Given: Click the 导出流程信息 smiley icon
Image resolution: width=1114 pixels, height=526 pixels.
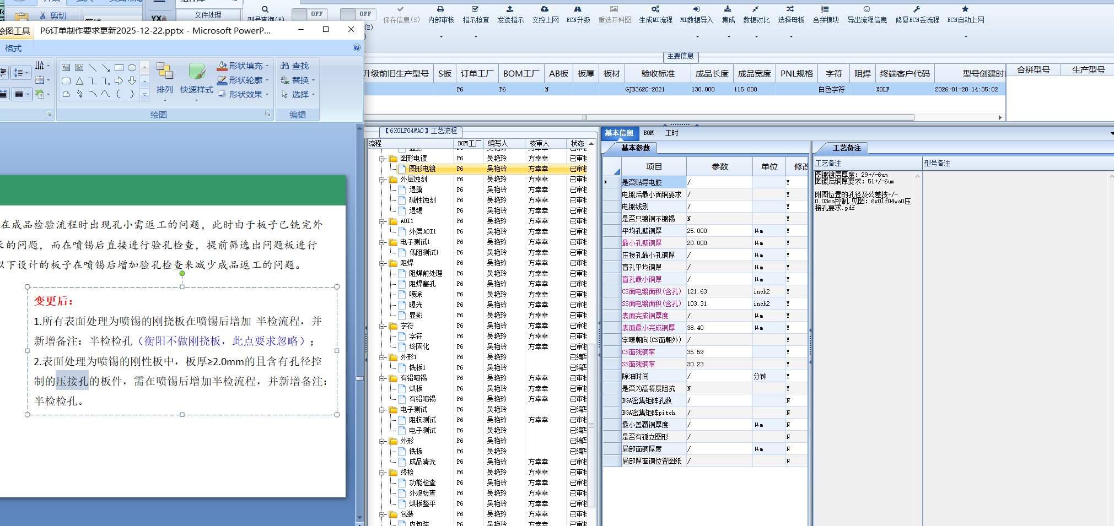Looking at the screenshot, I should tap(867, 9).
